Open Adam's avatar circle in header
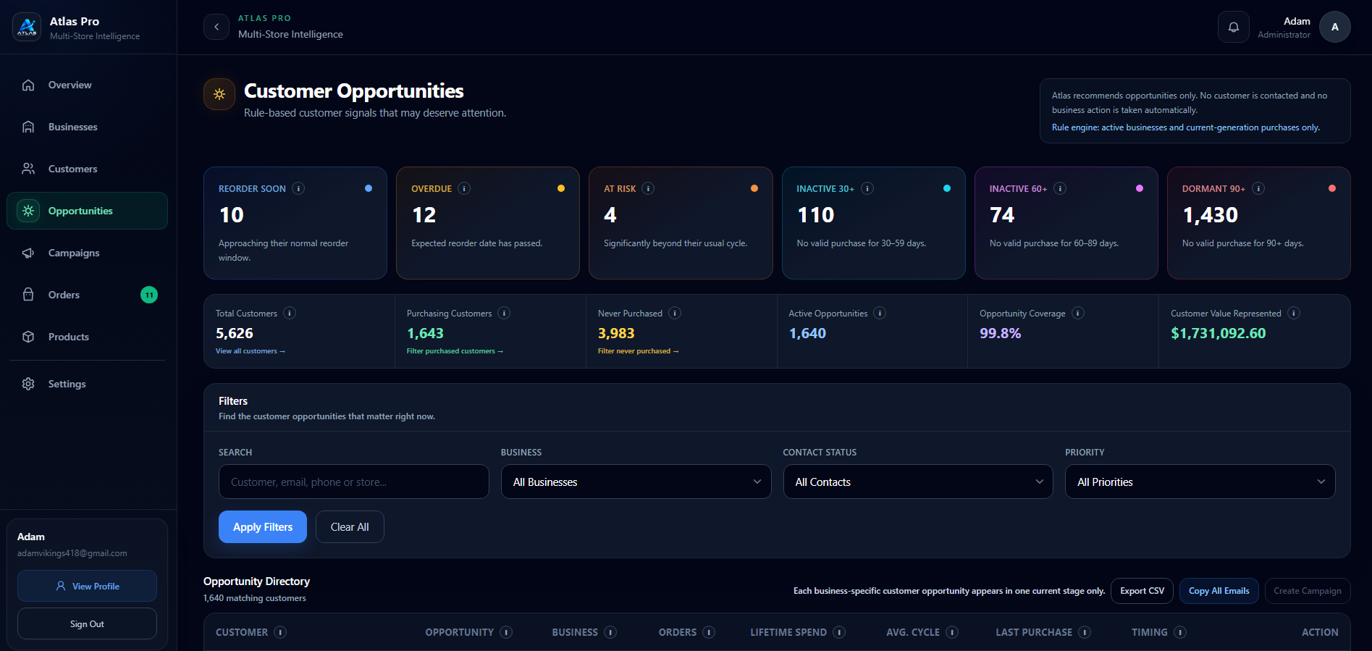1372x651 pixels. coord(1335,27)
